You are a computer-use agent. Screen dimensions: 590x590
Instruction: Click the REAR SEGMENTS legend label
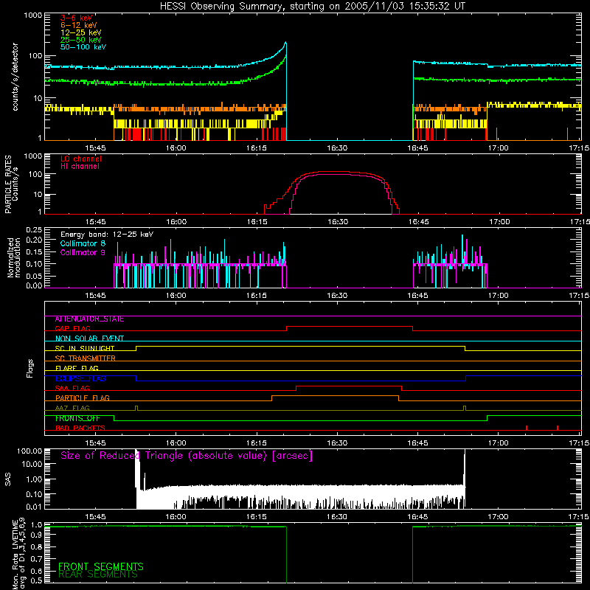[x=98, y=575]
